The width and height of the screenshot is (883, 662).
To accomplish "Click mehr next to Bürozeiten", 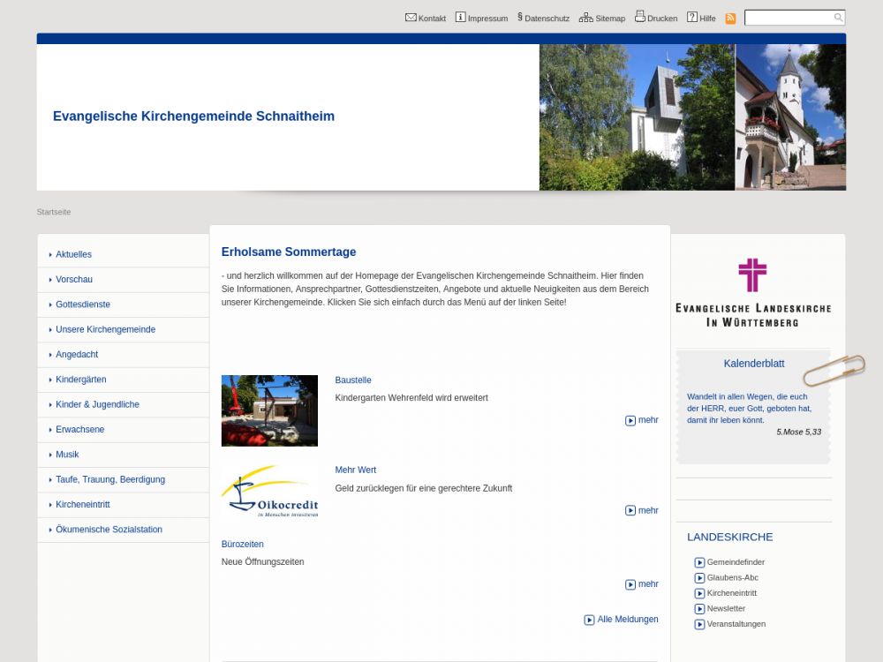I will pyautogui.click(x=647, y=584).
